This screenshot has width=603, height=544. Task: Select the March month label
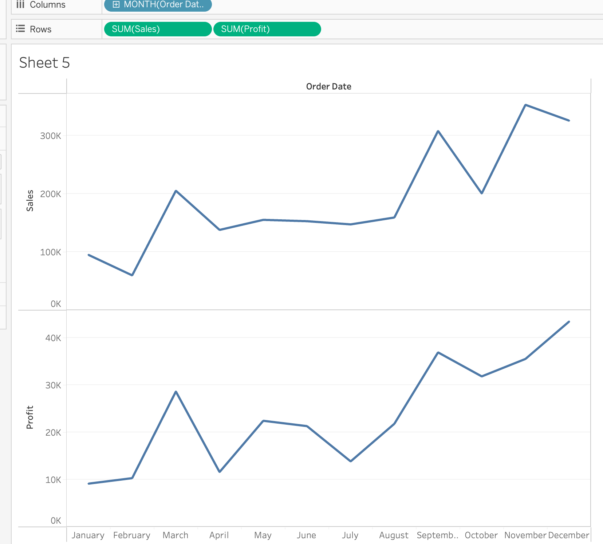[x=175, y=535]
